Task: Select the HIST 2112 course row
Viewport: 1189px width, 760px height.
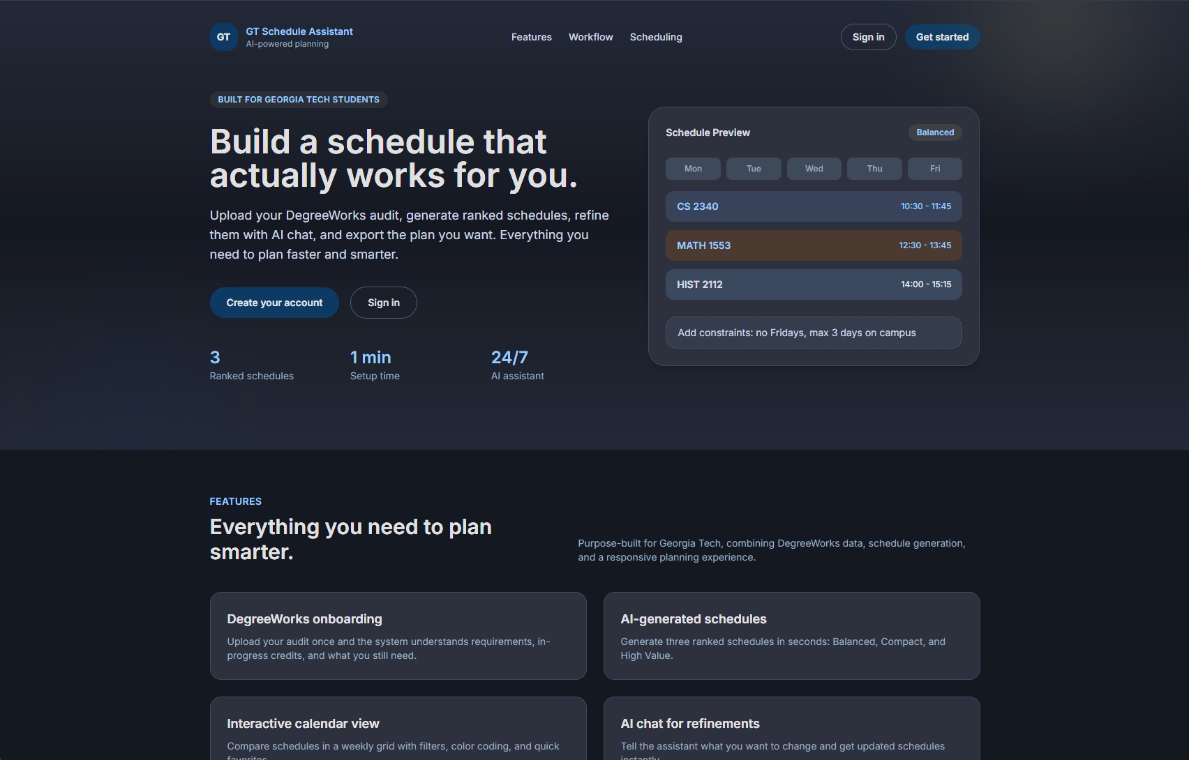Action: click(814, 284)
